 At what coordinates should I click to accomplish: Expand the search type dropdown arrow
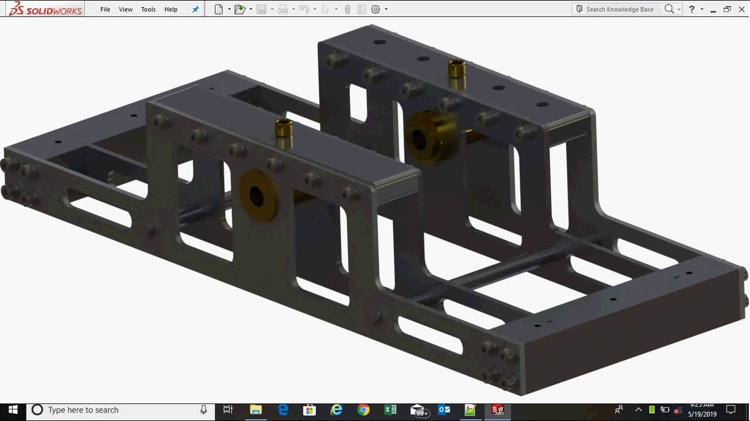679,9
